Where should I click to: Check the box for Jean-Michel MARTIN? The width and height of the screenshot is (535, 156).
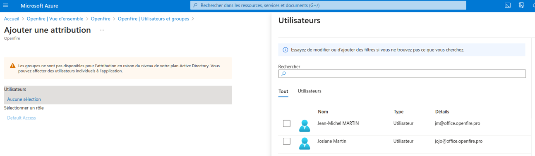click(x=286, y=123)
